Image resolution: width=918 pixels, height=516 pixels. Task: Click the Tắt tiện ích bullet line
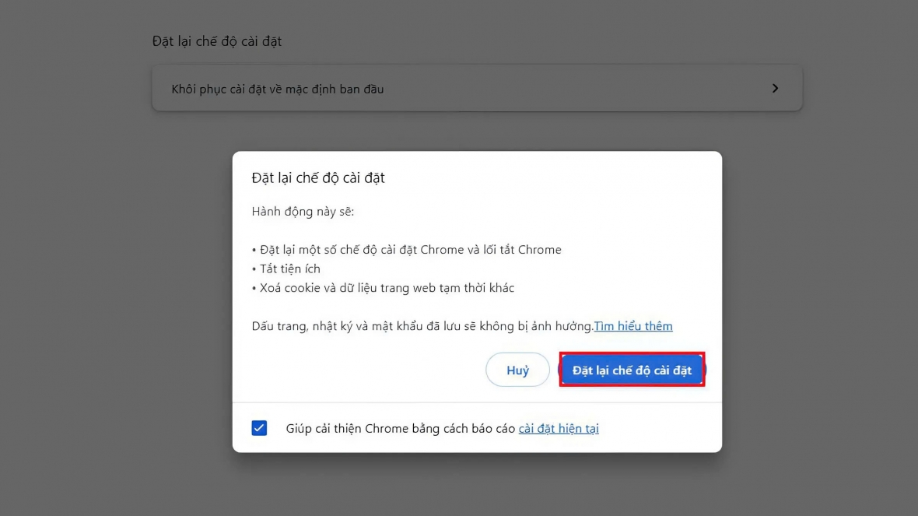pos(286,269)
